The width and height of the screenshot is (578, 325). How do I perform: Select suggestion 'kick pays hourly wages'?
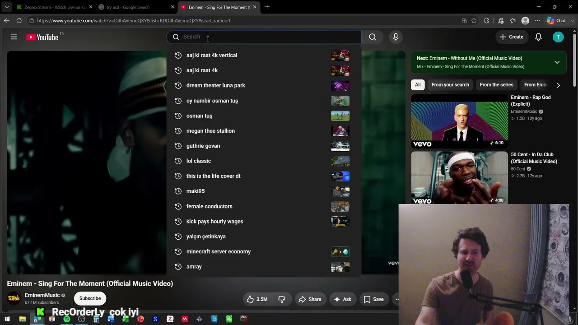264,221
